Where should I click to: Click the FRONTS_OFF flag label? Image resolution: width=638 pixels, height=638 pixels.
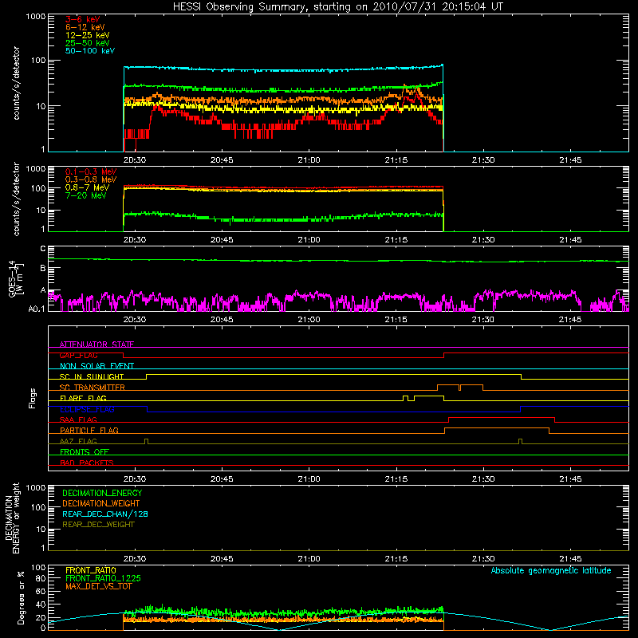click(85, 451)
